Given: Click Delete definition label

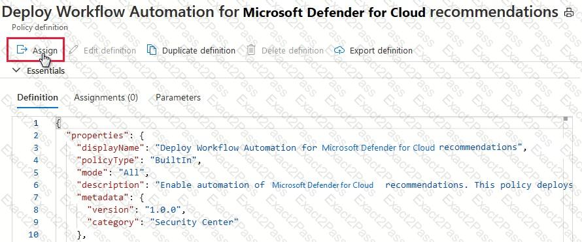Looking at the screenshot, I should tap(292, 50).
